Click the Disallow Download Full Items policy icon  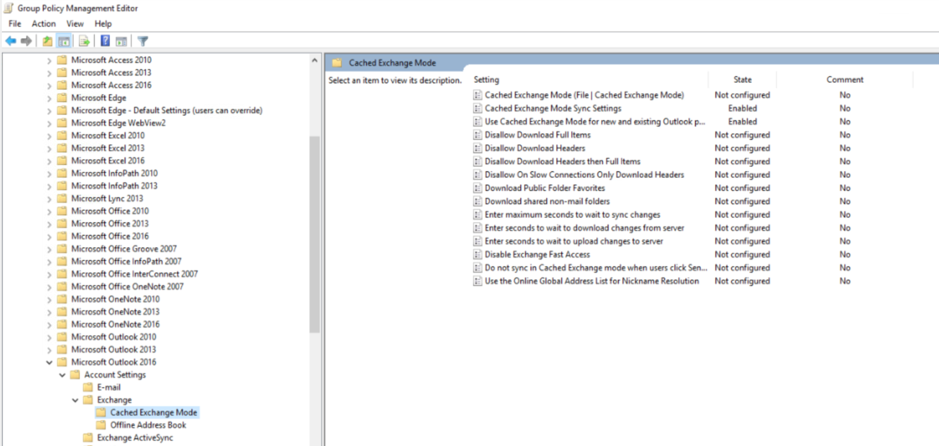click(478, 135)
